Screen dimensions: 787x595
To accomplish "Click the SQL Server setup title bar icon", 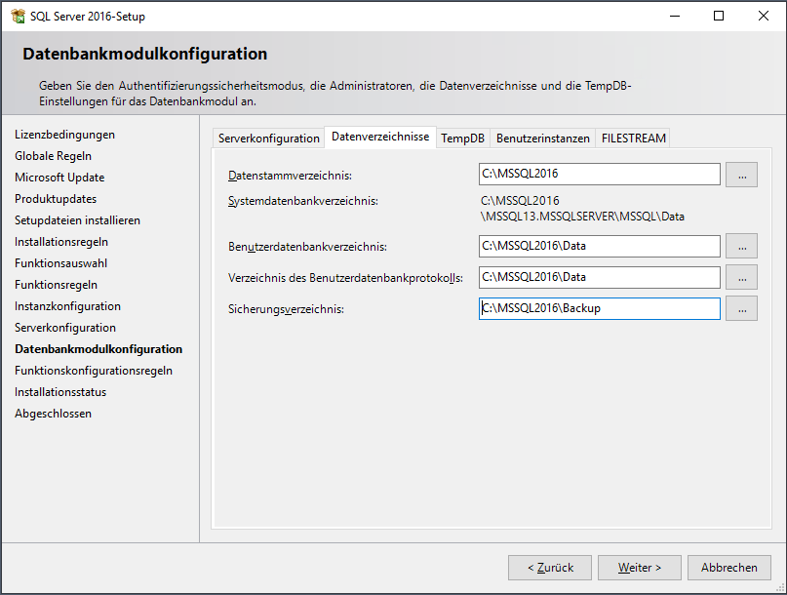I will [18, 17].
